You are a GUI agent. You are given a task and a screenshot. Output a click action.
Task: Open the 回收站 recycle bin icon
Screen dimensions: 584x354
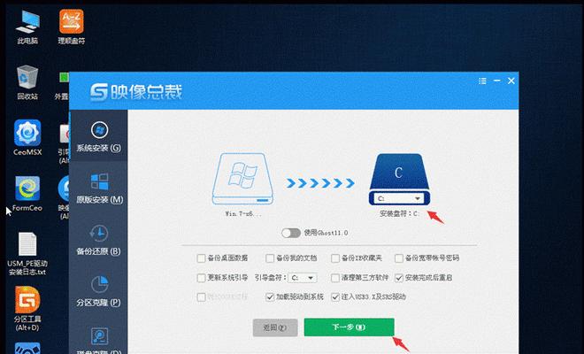27,82
